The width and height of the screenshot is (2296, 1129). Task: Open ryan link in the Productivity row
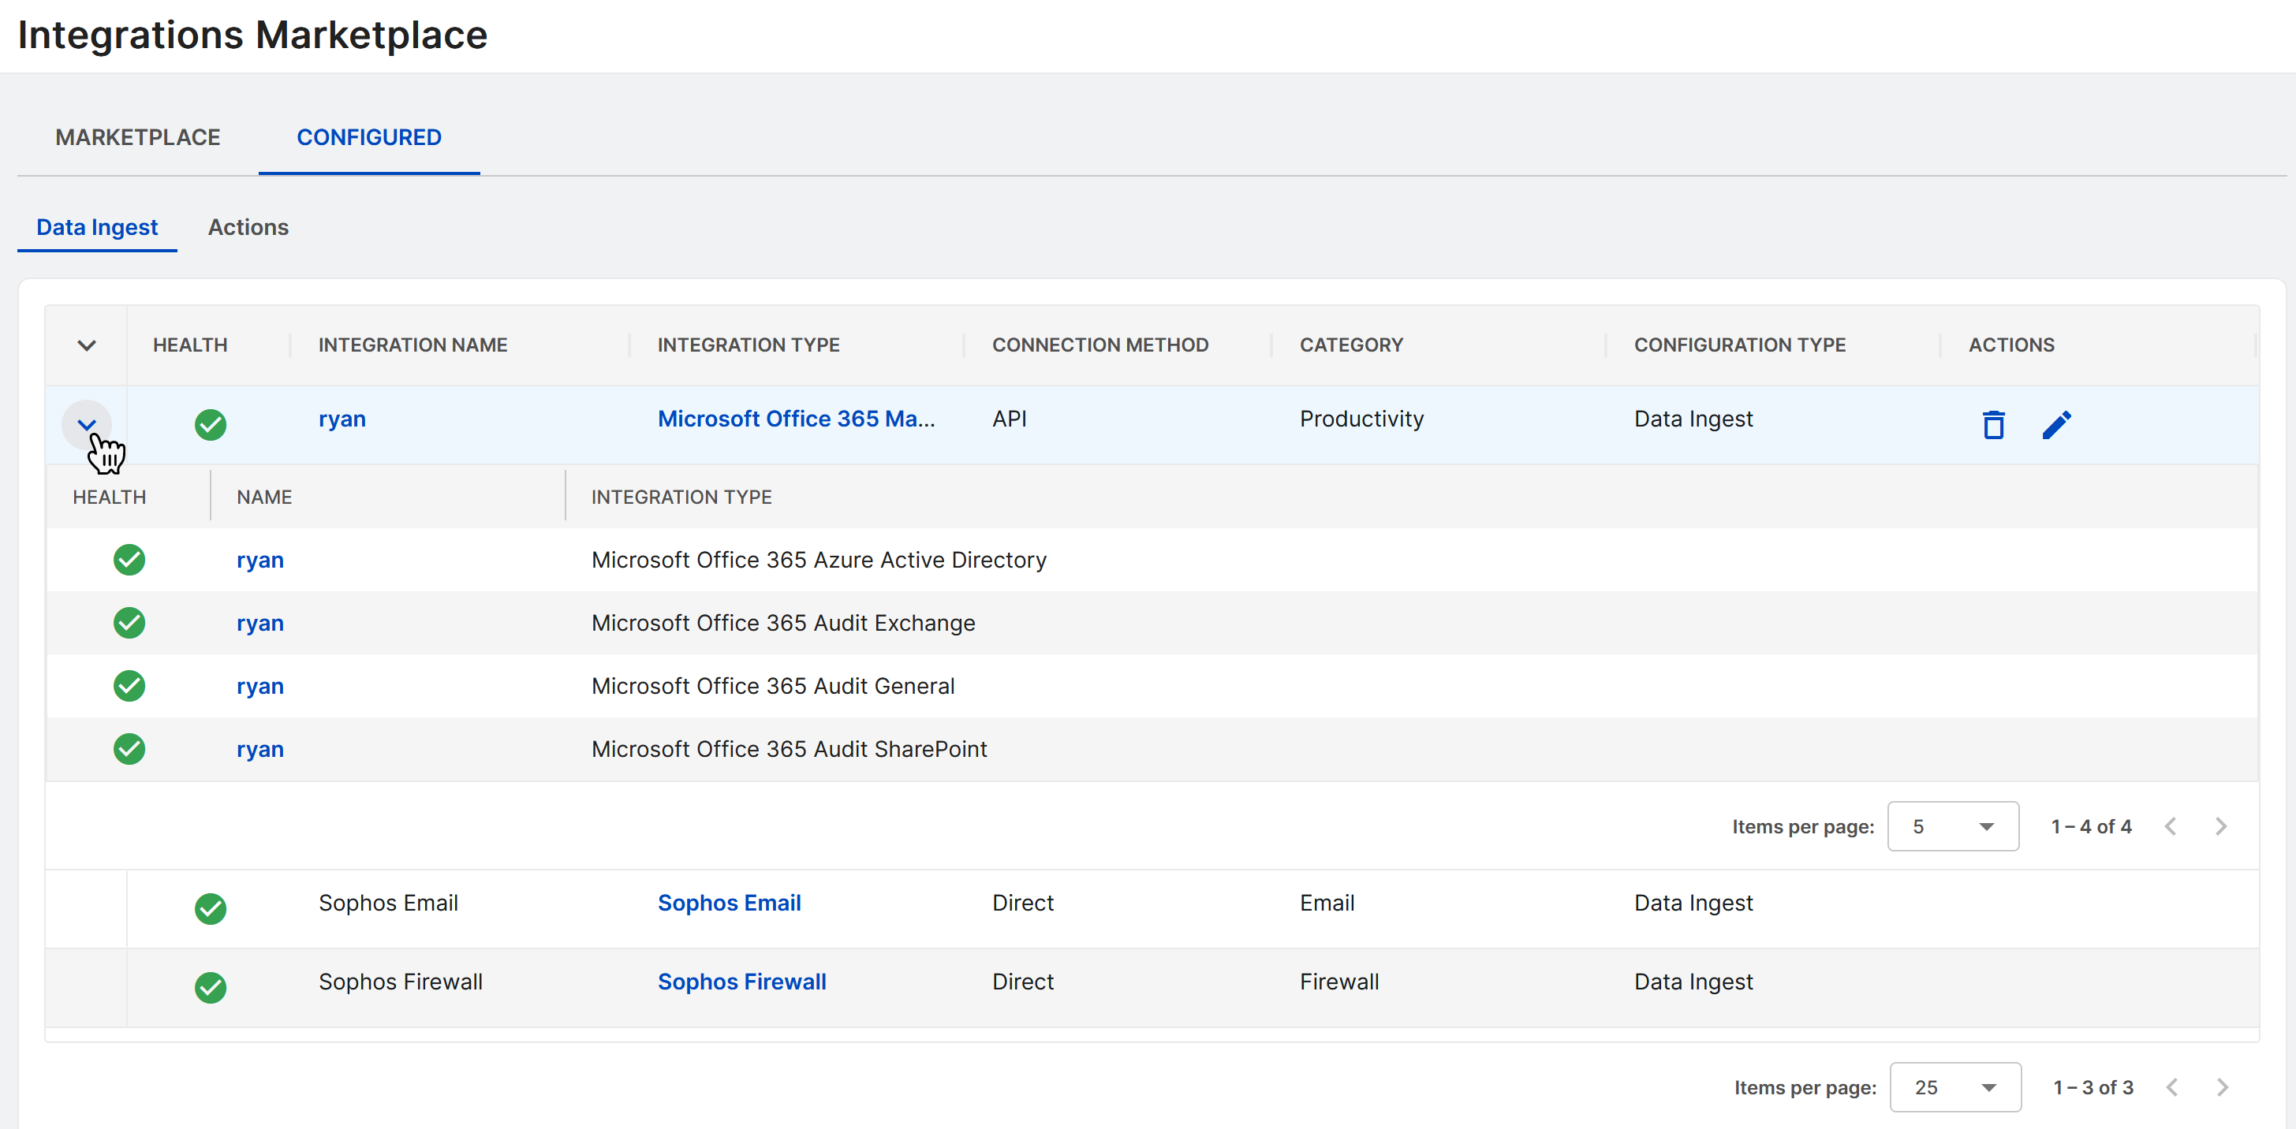(342, 419)
